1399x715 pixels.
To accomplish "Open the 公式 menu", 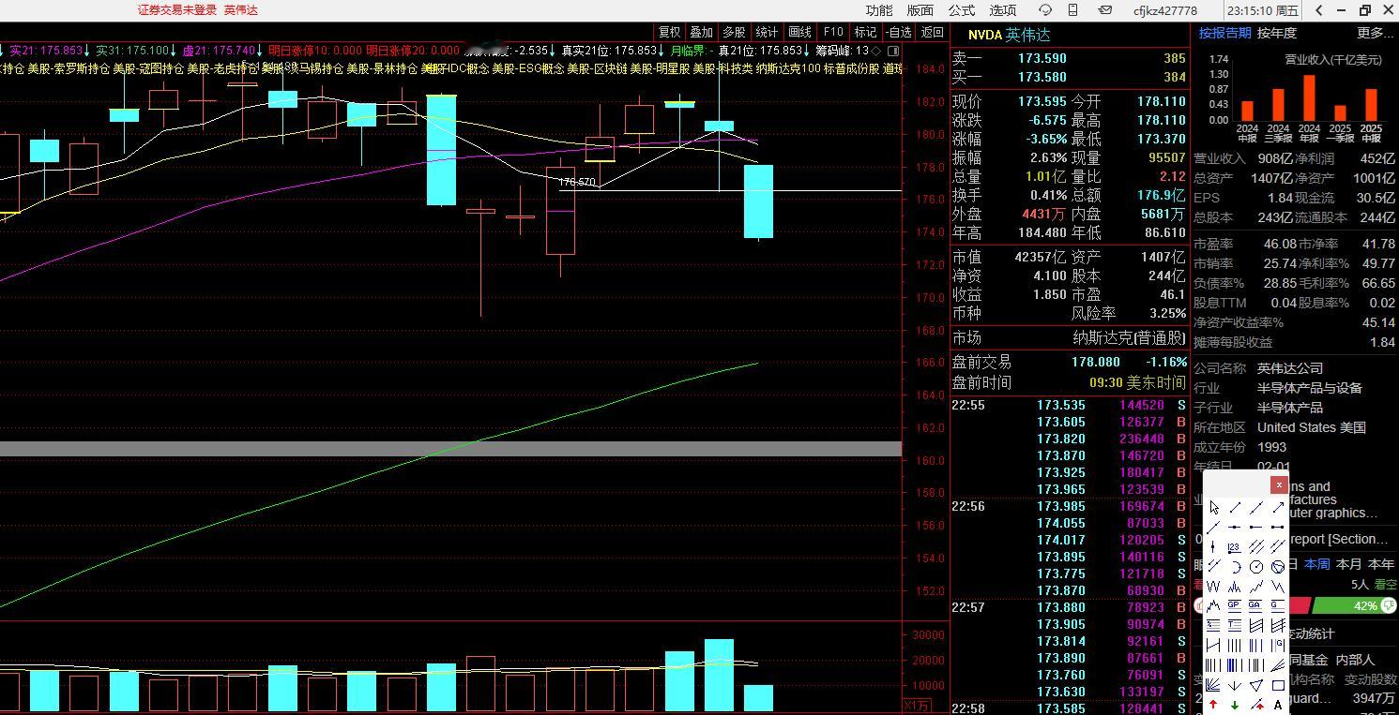I will tap(962, 10).
